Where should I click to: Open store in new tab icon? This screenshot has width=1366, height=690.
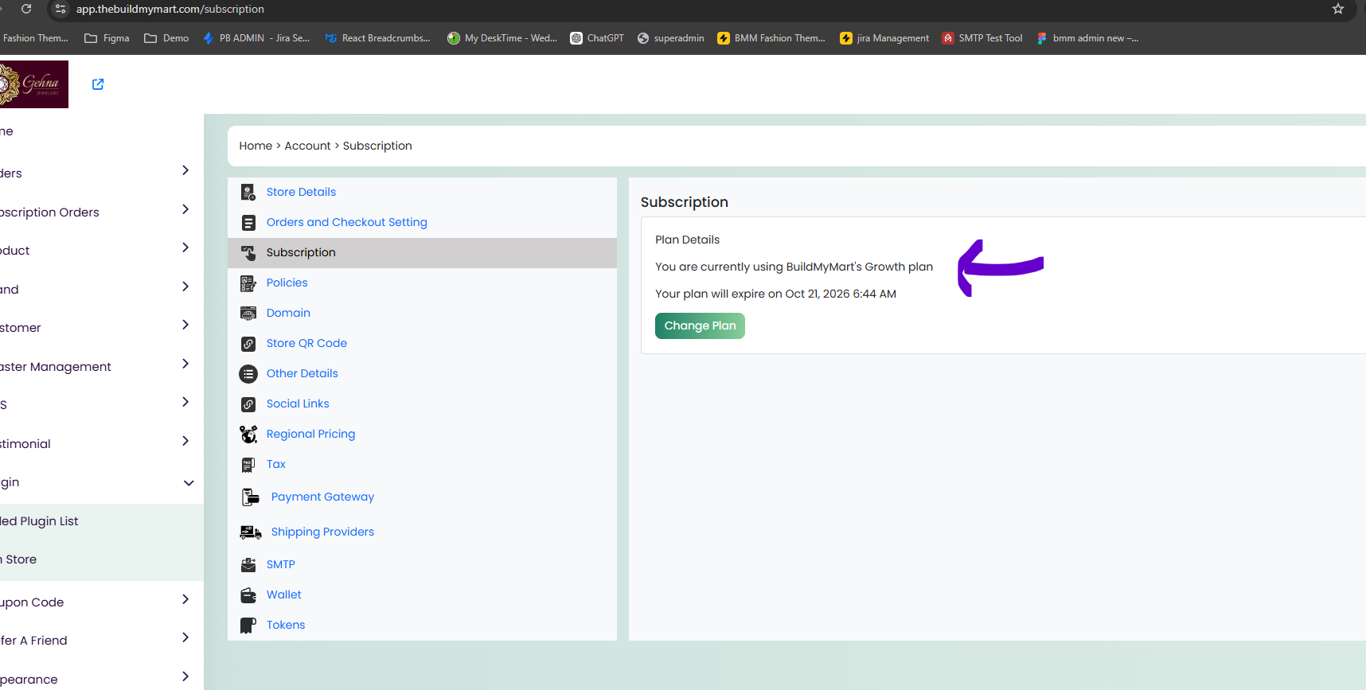(98, 84)
